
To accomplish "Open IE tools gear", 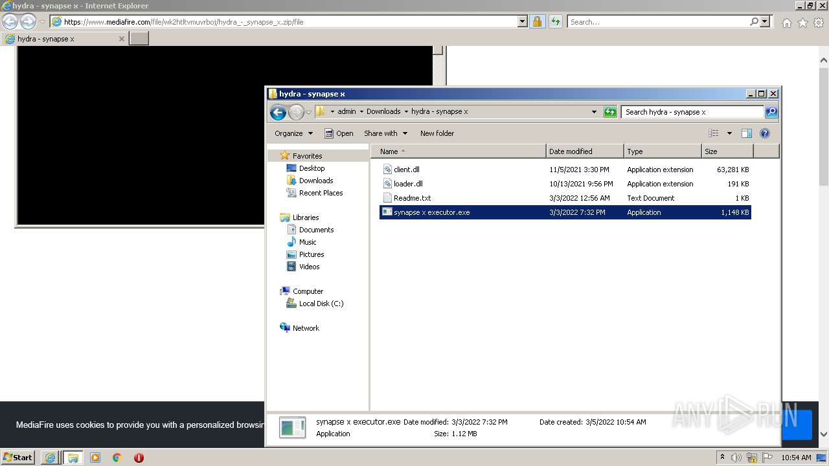I will (x=819, y=23).
